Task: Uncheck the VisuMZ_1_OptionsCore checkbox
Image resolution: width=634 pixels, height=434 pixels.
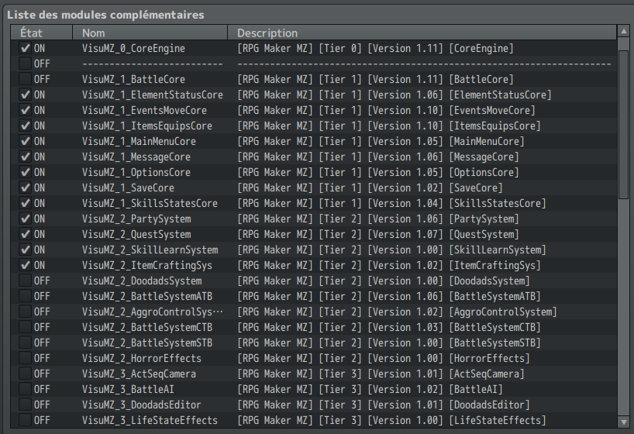Action: pos(26,172)
